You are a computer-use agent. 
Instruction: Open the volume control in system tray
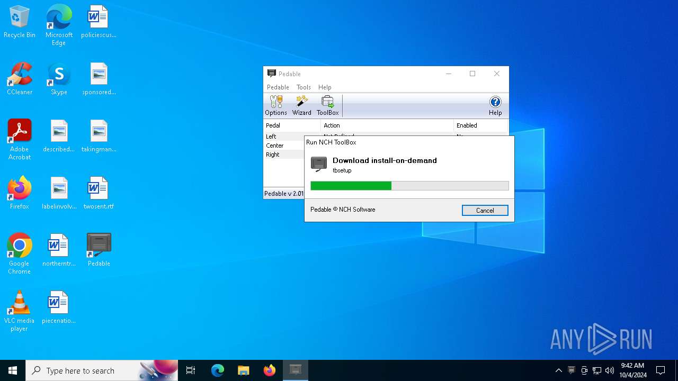coord(610,370)
